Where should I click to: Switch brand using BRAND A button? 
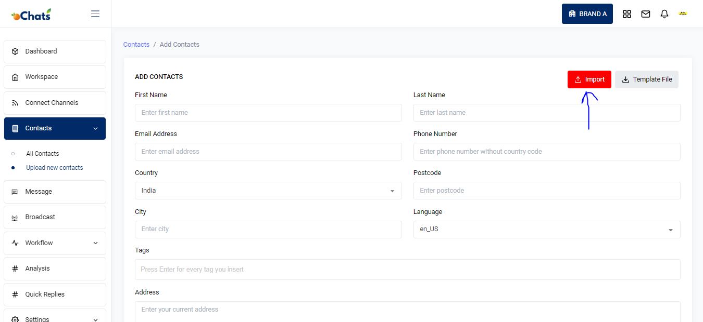tap(587, 14)
